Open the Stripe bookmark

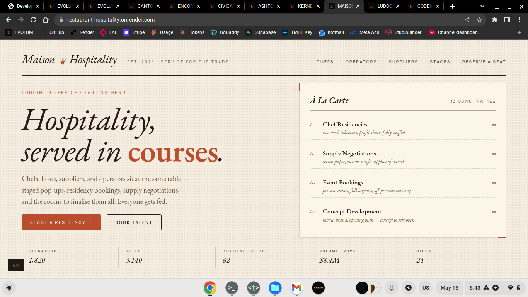click(134, 32)
